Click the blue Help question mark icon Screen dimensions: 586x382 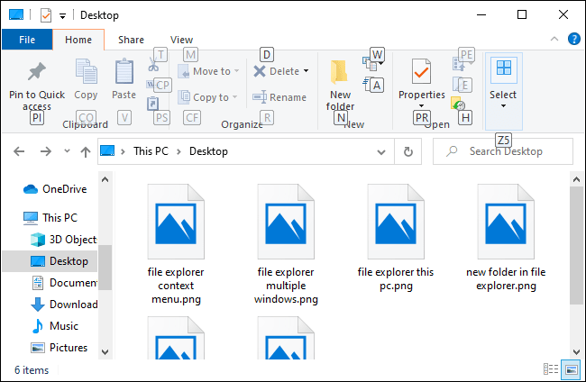573,39
